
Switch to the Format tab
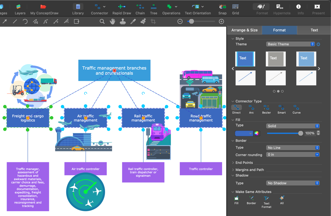pyautogui.click(x=279, y=30)
